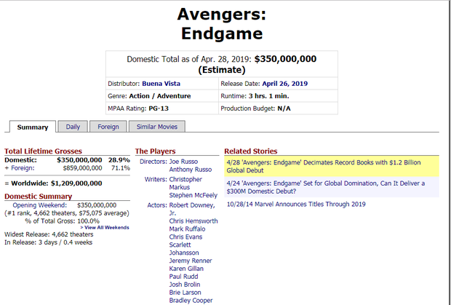Click the Domestic Summary heading
Image resolution: width=451 pixels, height=305 pixels.
tap(39, 197)
